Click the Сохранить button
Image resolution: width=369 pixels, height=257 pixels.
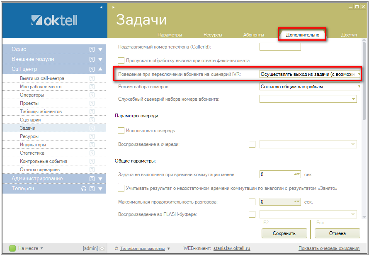click(284, 233)
